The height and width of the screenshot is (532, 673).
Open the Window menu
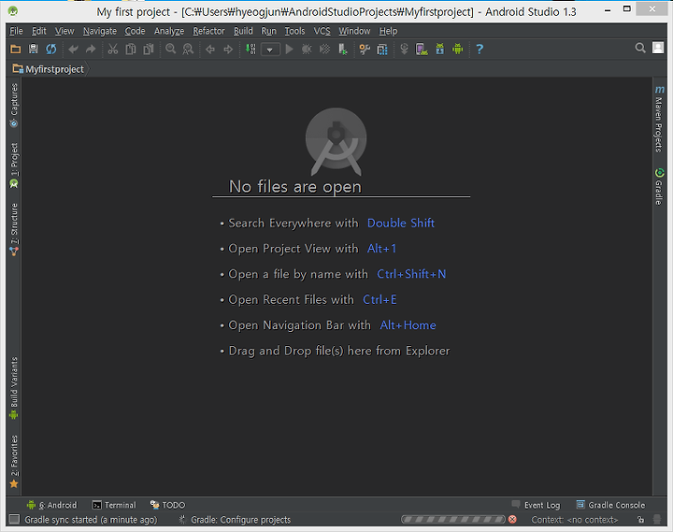[x=354, y=31]
